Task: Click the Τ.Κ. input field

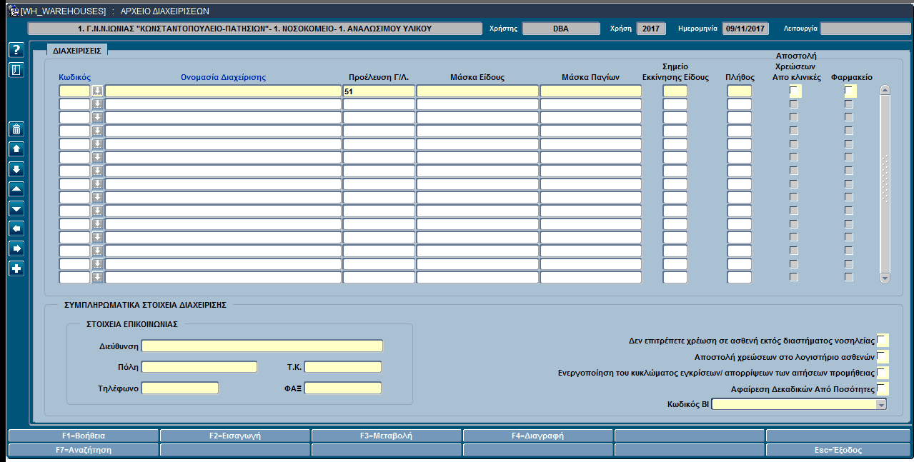Action: tap(343, 367)
